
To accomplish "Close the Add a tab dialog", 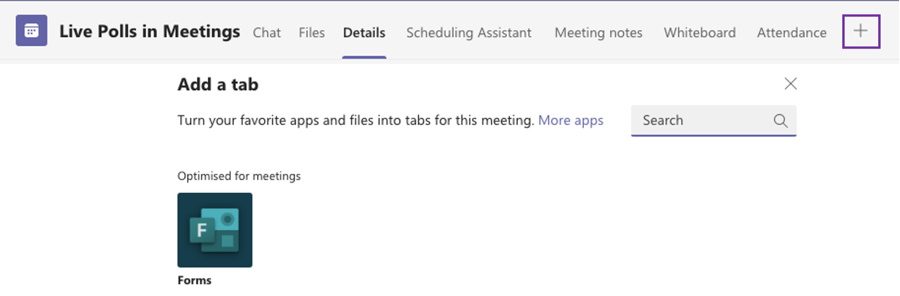I will pos(790,84).
